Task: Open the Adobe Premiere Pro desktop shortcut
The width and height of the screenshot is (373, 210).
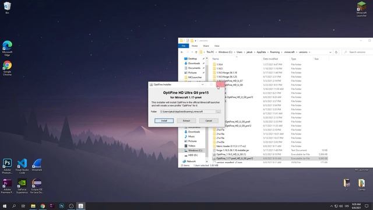Action: 7,186
